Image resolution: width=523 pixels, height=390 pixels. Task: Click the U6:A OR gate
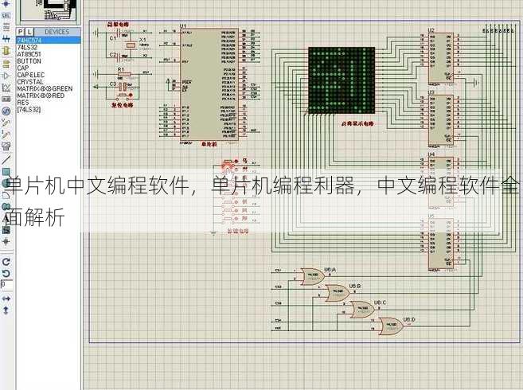313,276
